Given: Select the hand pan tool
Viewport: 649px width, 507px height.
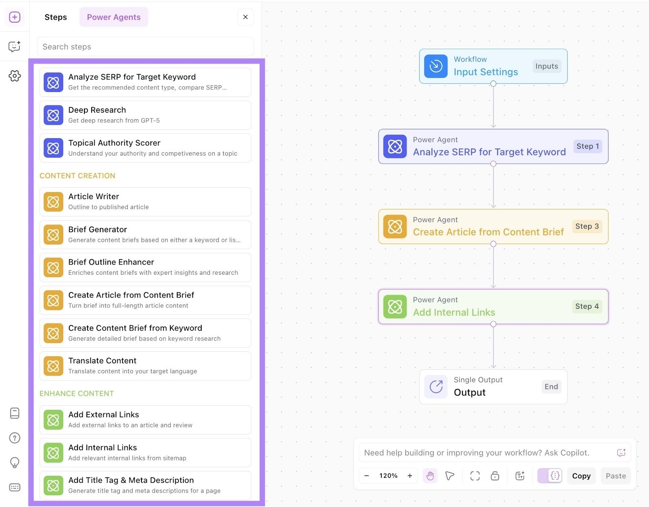Looking at the screenshot, I should coord(430,476).
